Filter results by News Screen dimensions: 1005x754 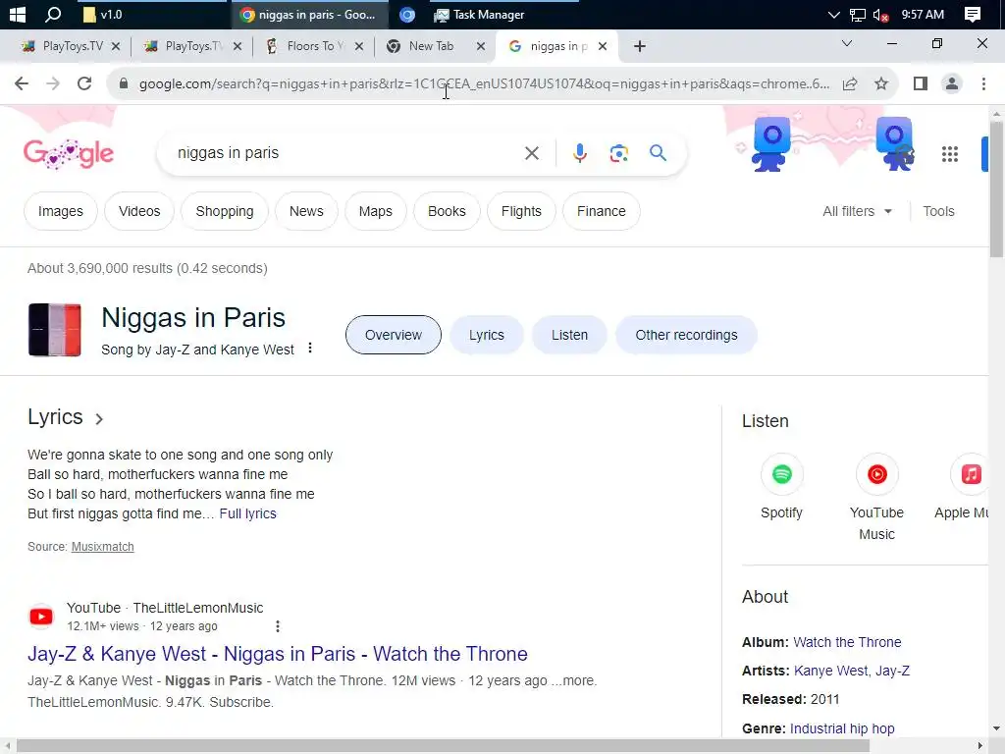click(x=306, y=211)
